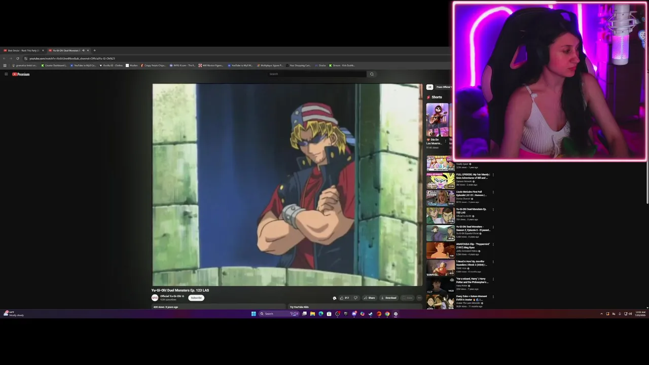This screenshot has width=649, height=365.
Task: Reload the page with browser refresh icon
Action: [x=18, y=58]
